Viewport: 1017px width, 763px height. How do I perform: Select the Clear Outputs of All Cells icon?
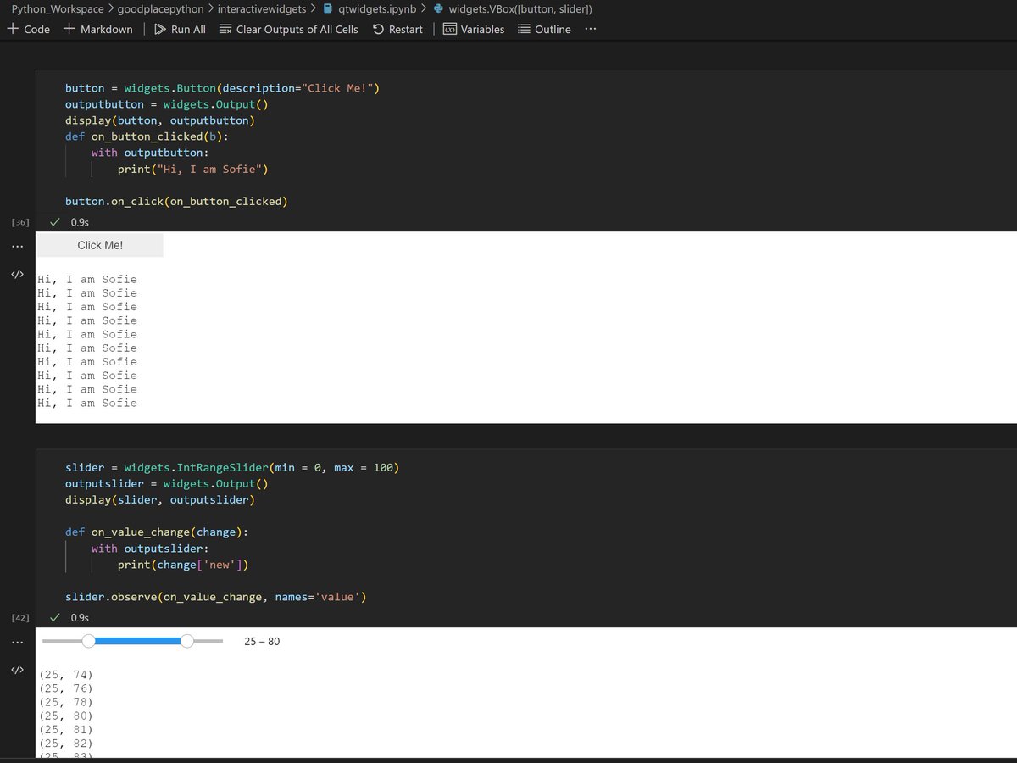[225, 28]
